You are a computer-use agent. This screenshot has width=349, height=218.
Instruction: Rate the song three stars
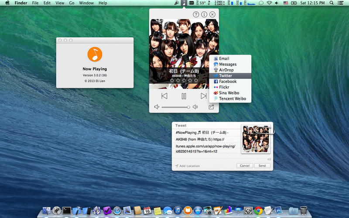coord(184,81)
